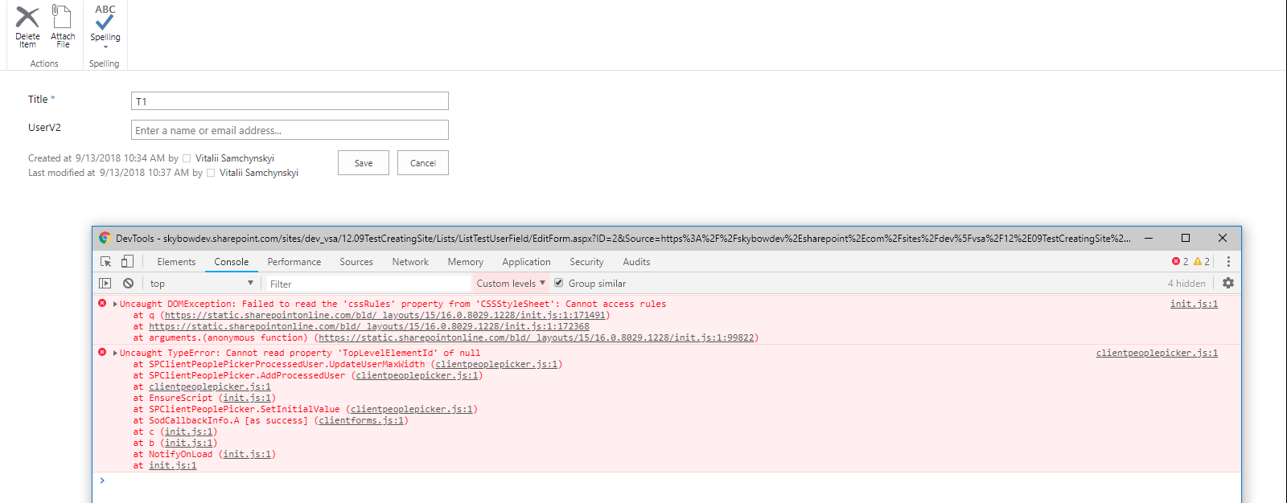Open the Spelling dropdown arrow
Viewport: 1287px width, 503px height.
[105, 47]
